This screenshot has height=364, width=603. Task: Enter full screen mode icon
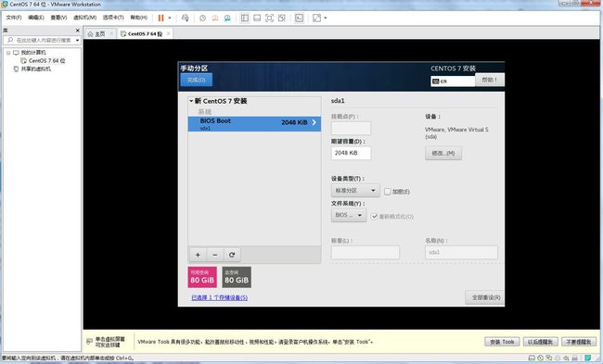coord(269,18)
